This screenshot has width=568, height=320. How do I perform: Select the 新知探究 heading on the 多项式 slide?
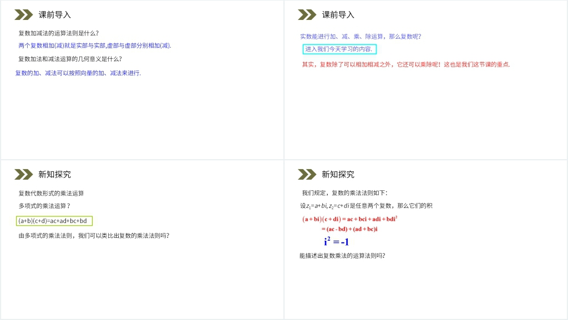click(x=55, y=175)
